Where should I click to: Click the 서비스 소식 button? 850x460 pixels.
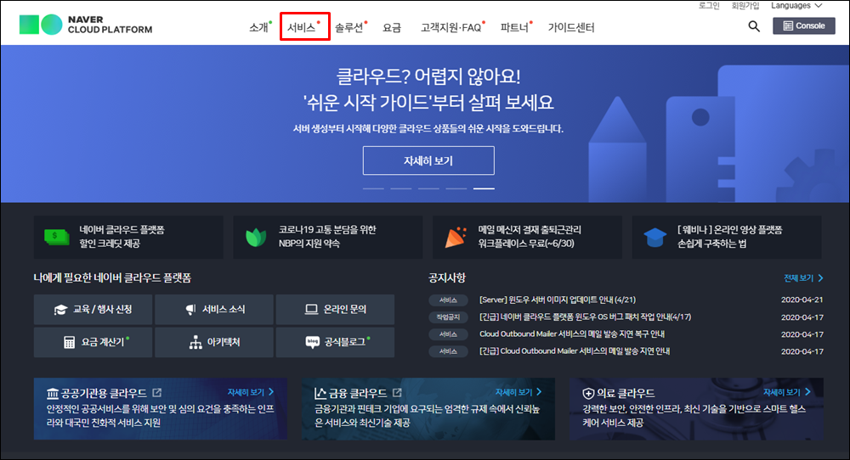(x=214, y=310)
